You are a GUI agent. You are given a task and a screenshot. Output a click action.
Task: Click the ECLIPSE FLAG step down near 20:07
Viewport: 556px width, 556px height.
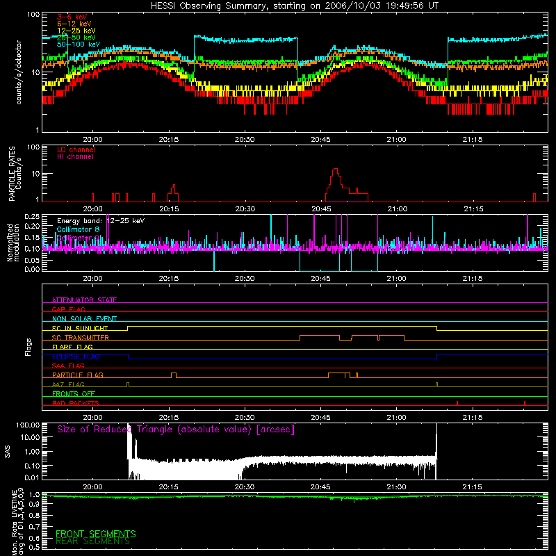click(128, 357)
